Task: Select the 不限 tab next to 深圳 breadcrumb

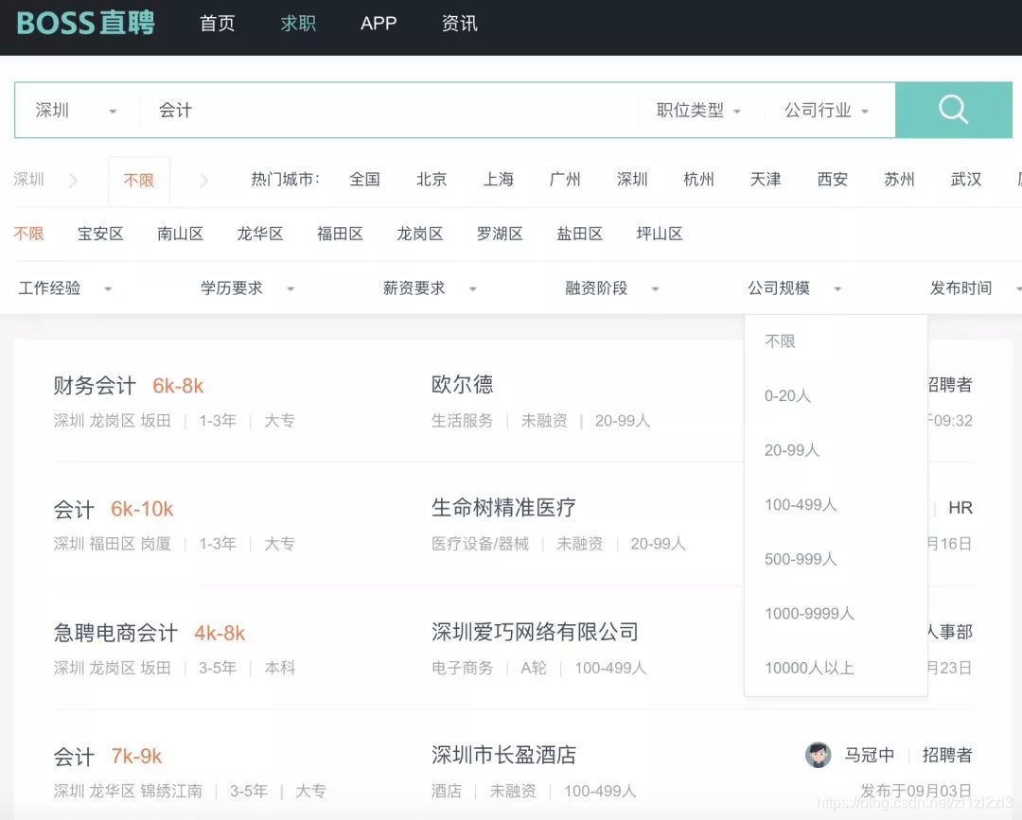Action: pos(139,181)
